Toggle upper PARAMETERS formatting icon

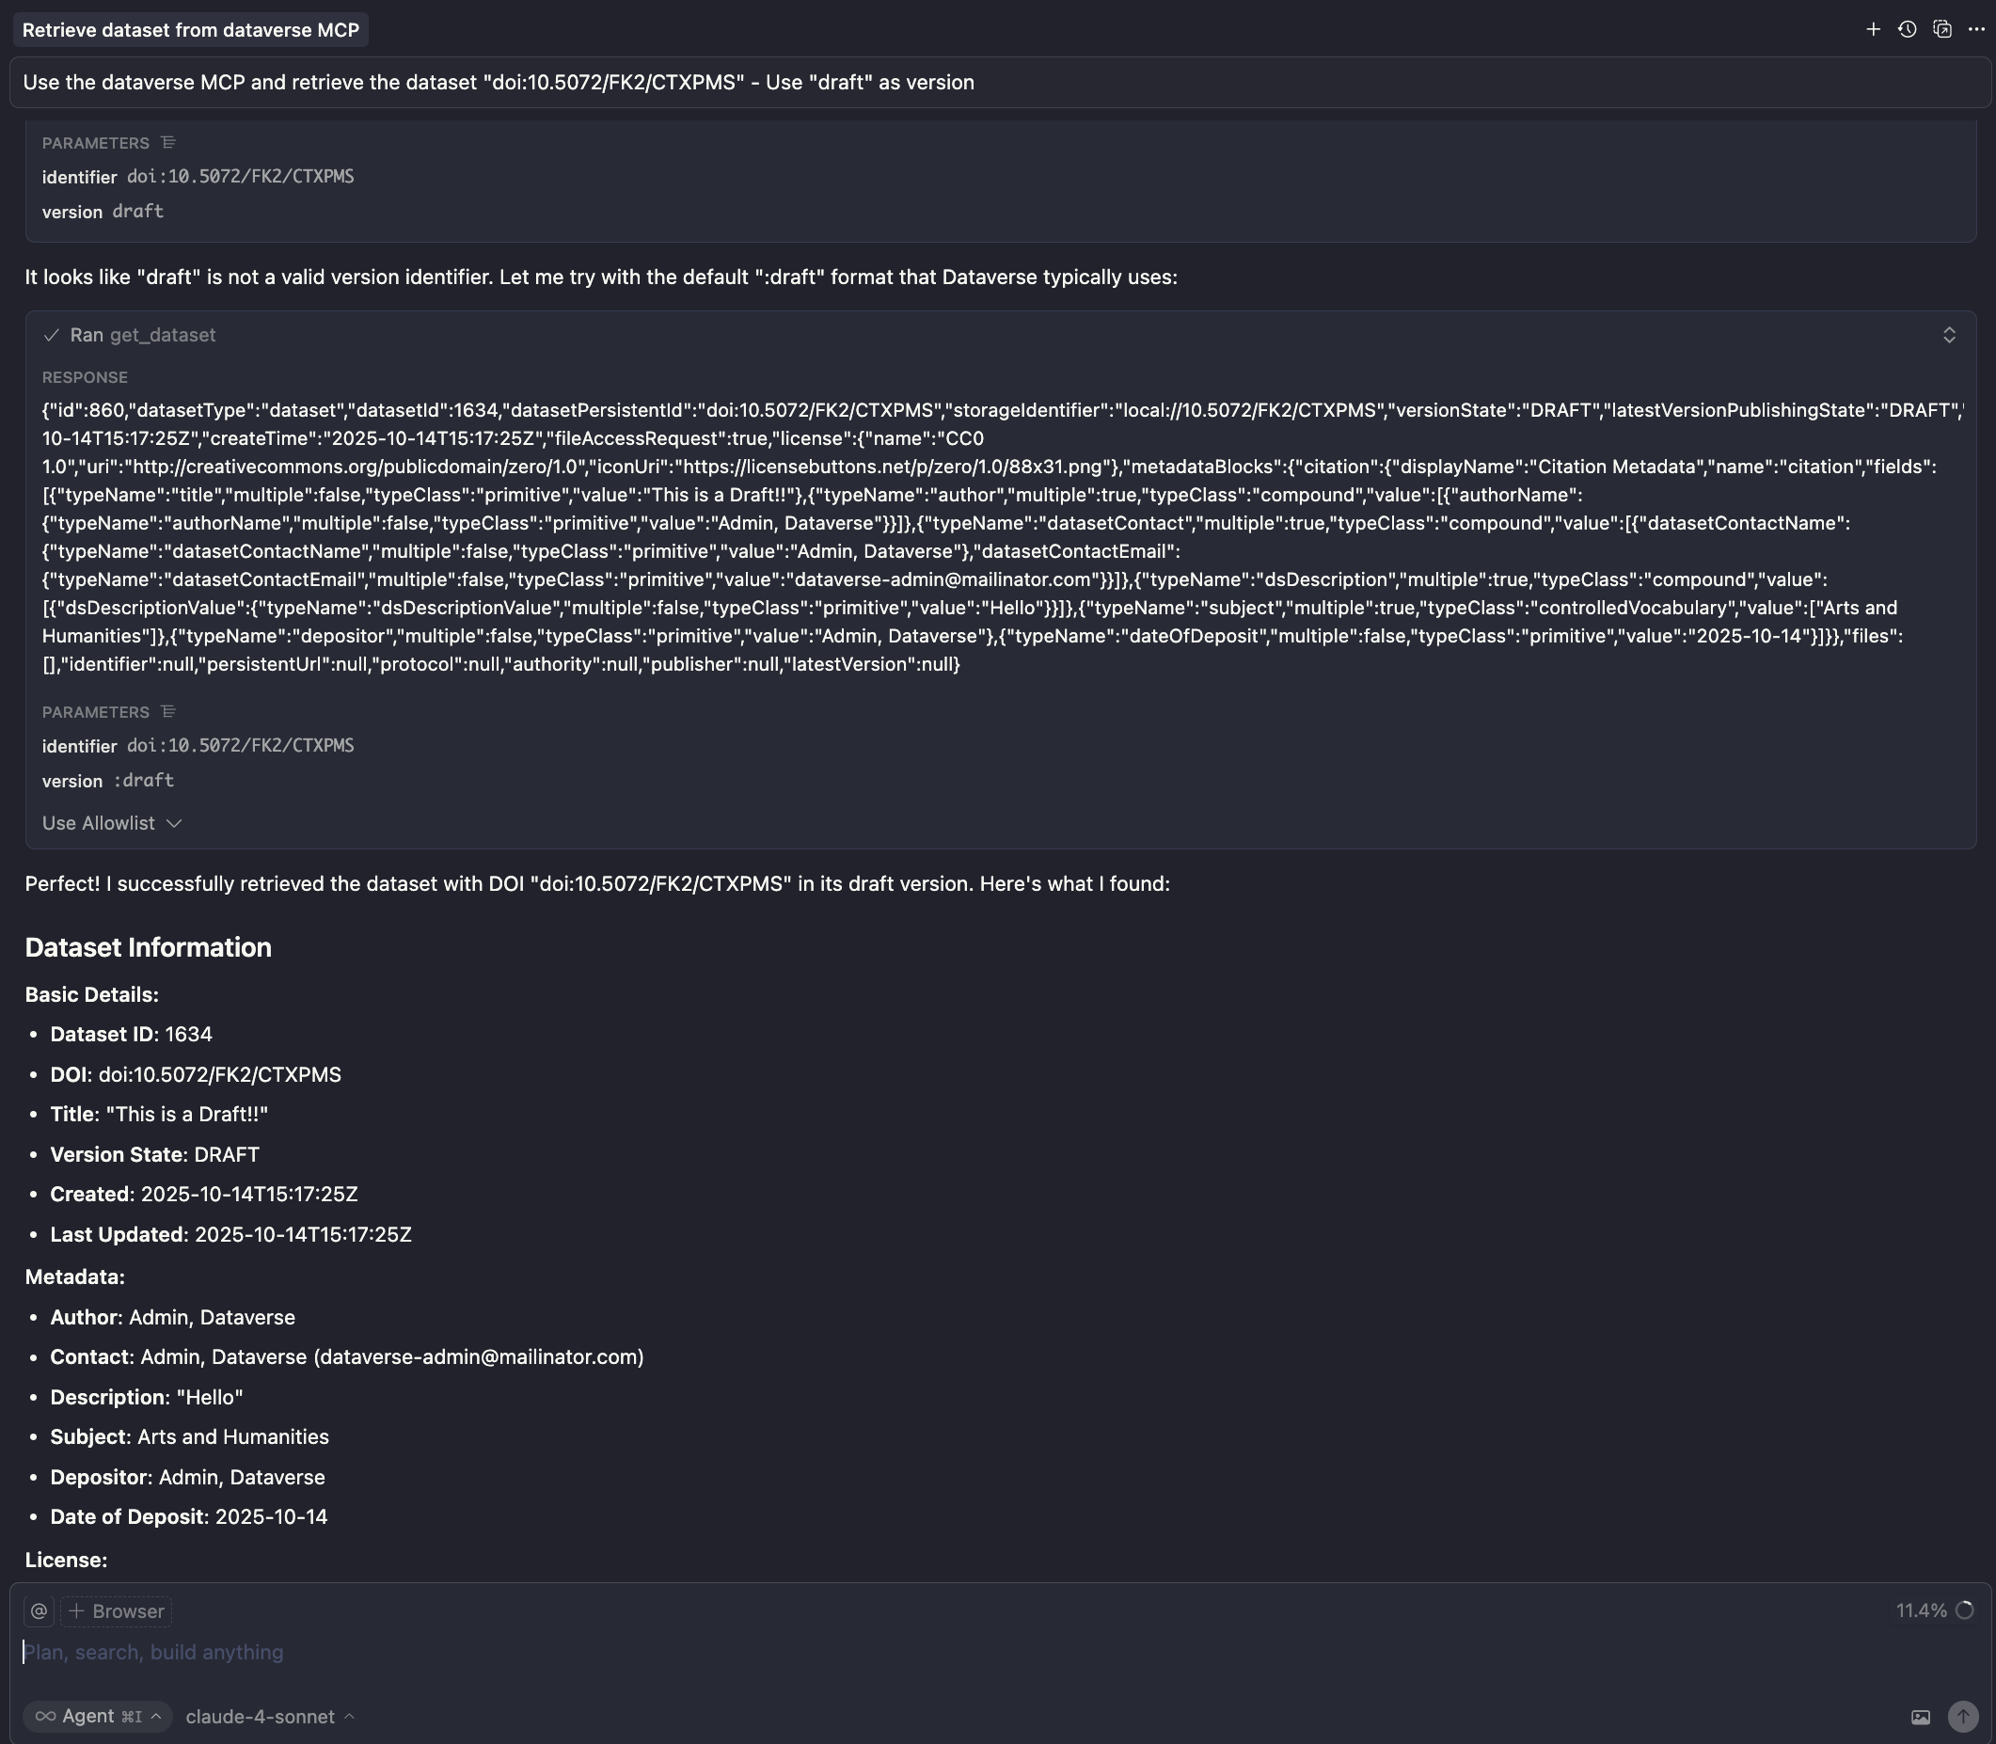pyautogui.click(x=168, y=143)
